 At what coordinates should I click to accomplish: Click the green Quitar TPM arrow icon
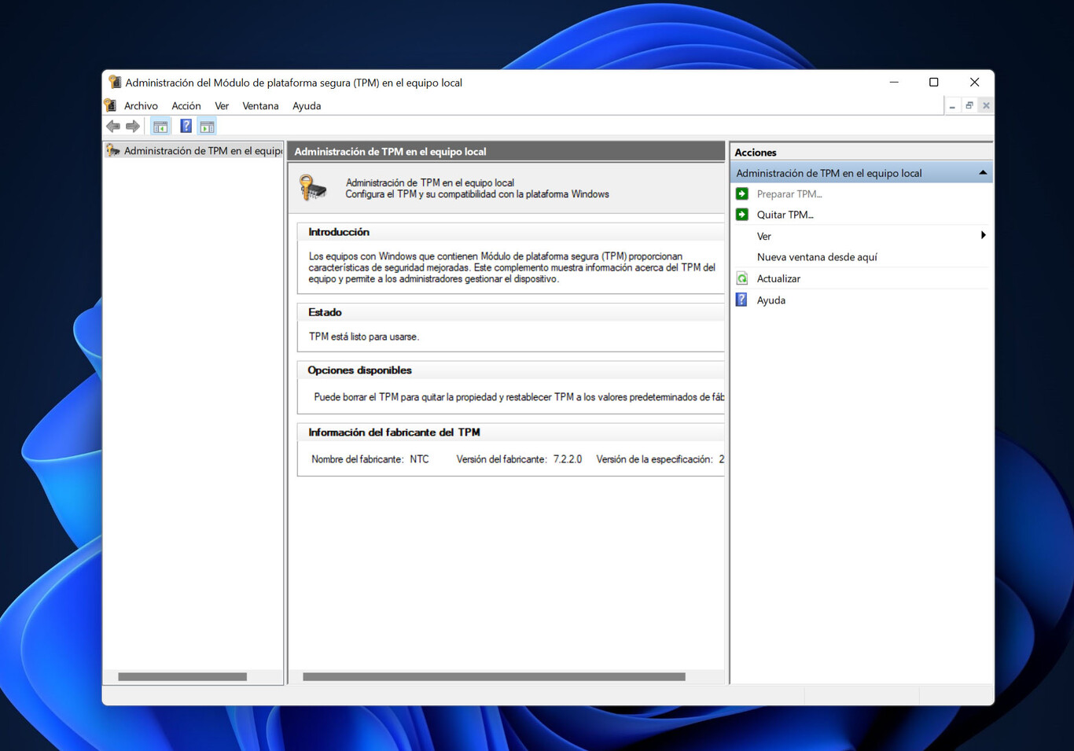(x=741, y=214)
